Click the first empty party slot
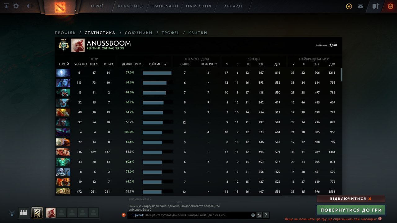This screenshot has width=397, height=223. click(61, 212)
